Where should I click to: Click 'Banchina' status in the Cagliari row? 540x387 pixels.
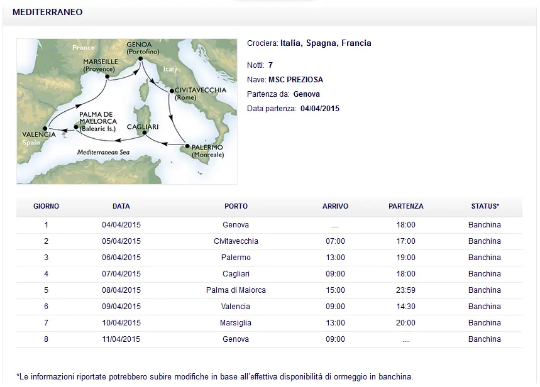tap(485, 274)
